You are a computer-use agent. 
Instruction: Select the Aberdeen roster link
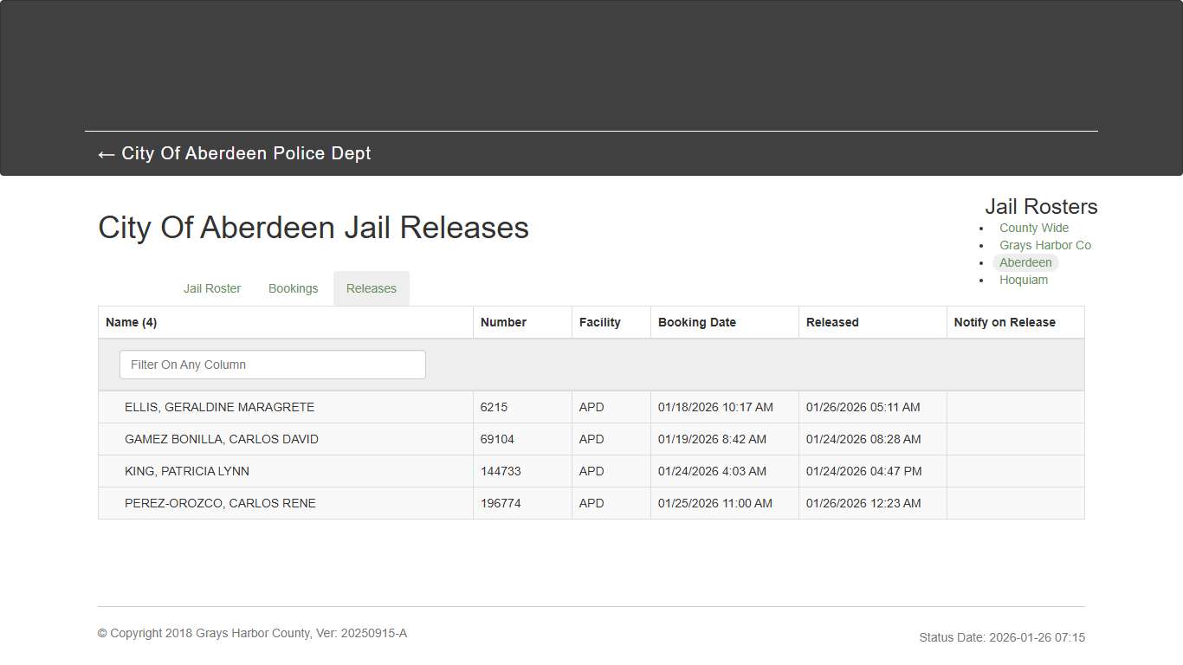click(1025, 262)
